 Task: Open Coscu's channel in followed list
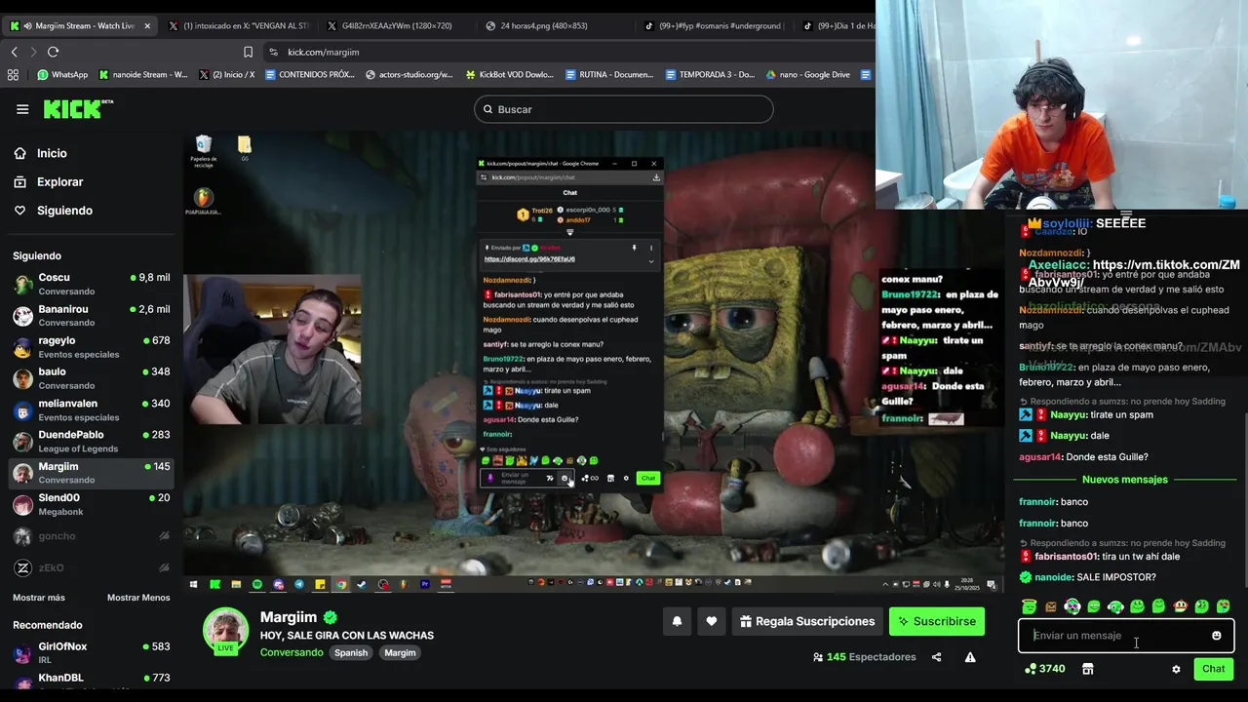(x=92, y=284)
